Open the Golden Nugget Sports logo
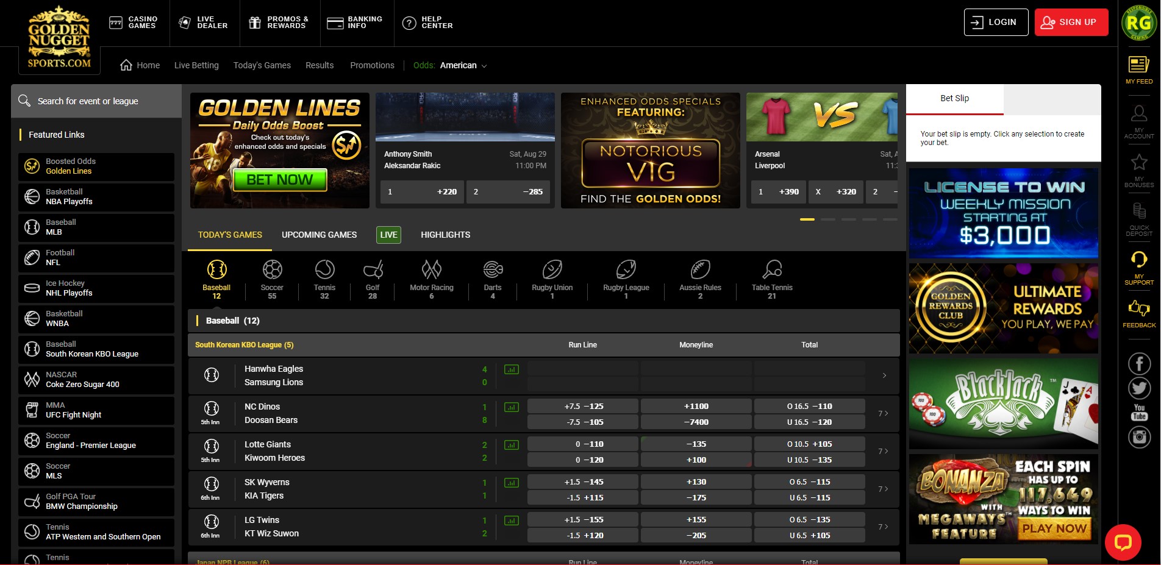Image resolution: width=1161 pixels, height=565 pixels. (x=59, y=37)
